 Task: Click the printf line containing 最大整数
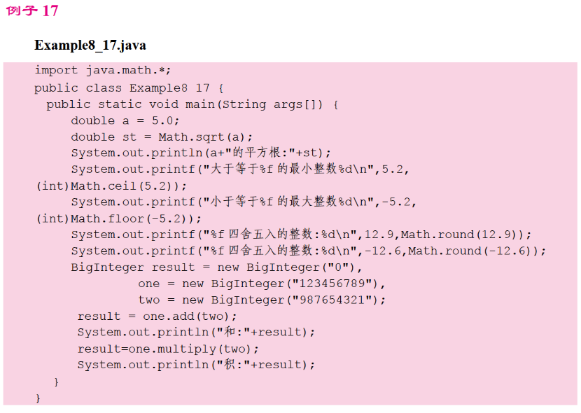tap(243, 202)
